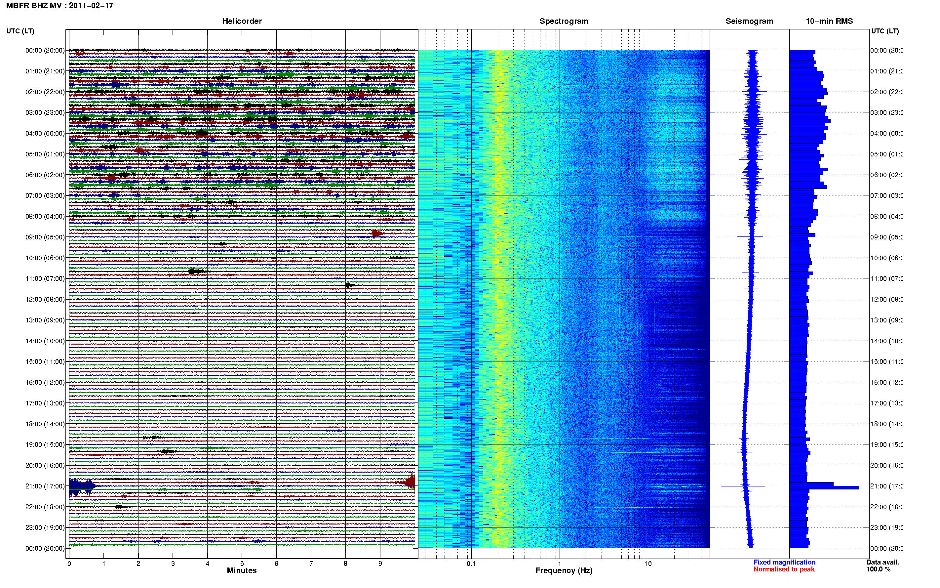The height and width of the screenshot is (588, 940).
Task: Click the '16:00 (12:00)' time label
Action: [x=45, y=383]
